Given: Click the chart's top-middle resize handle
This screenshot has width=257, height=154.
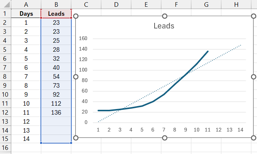Looking at the screenshot, I should 164,16.
